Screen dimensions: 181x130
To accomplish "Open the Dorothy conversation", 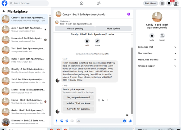I will [24, 71].
